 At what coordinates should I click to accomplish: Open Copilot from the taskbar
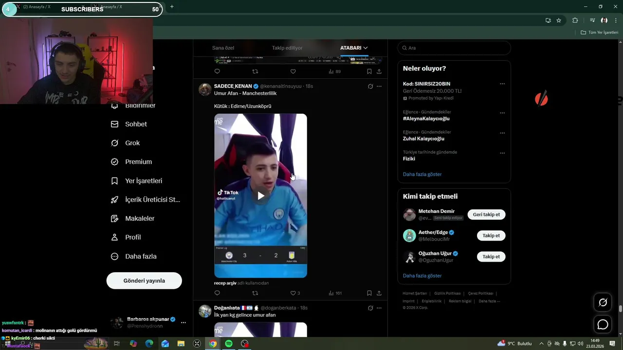pyautogui.click(x=133, y=344)
